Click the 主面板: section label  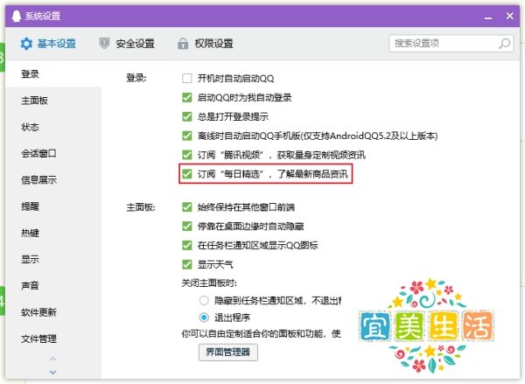point(141,207)
